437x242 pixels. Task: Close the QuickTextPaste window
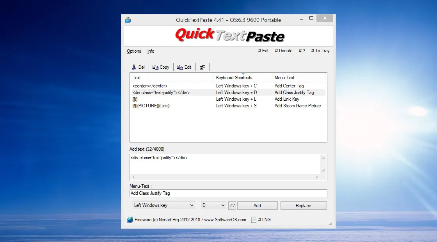325,18
